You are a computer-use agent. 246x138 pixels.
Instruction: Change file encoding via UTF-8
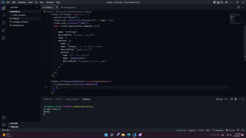coord(201,130)
